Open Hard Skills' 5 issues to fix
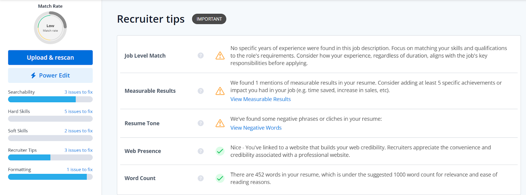Viewport: 526px width, 195px height. coord(79,111)
